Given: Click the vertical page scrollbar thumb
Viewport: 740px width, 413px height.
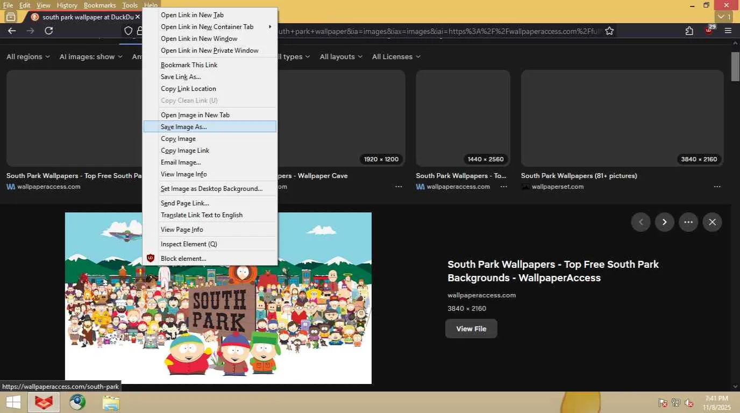Looking at the screenshot, I should pyautogui.click(x=735, y=67).
